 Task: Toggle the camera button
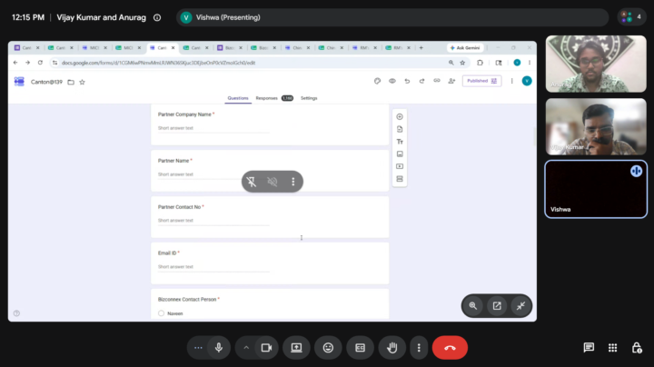coord(266,348)
